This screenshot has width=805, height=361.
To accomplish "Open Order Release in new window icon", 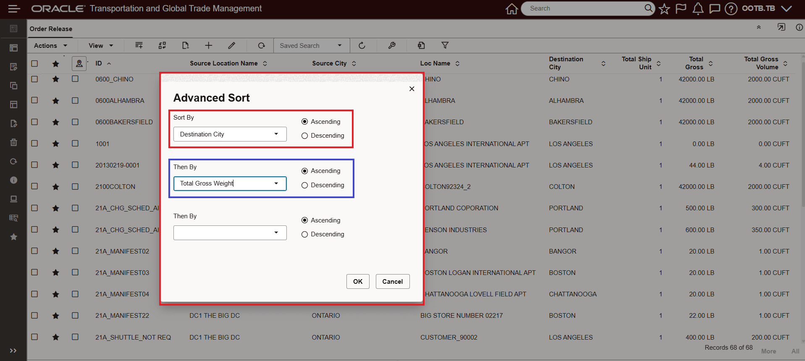I will pyautogui.click(x=781, y=27).
